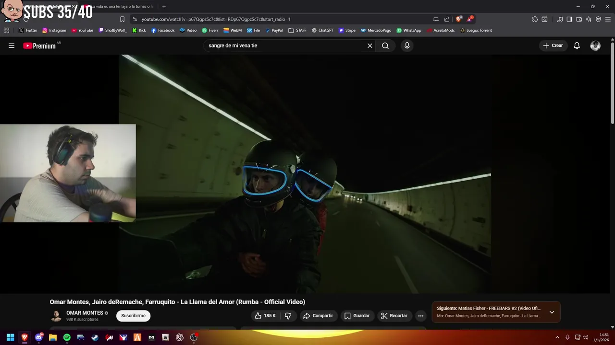Open ShotByWolf_ Twitch bookmark
The height and width of the screenshot is (345, 615).
(x=112, y=30)
